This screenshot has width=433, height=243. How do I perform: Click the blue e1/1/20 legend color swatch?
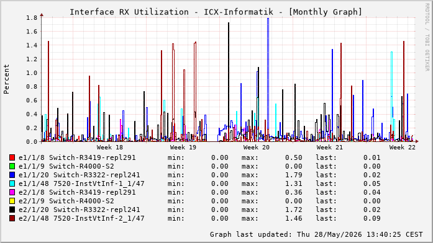(12, 175)
